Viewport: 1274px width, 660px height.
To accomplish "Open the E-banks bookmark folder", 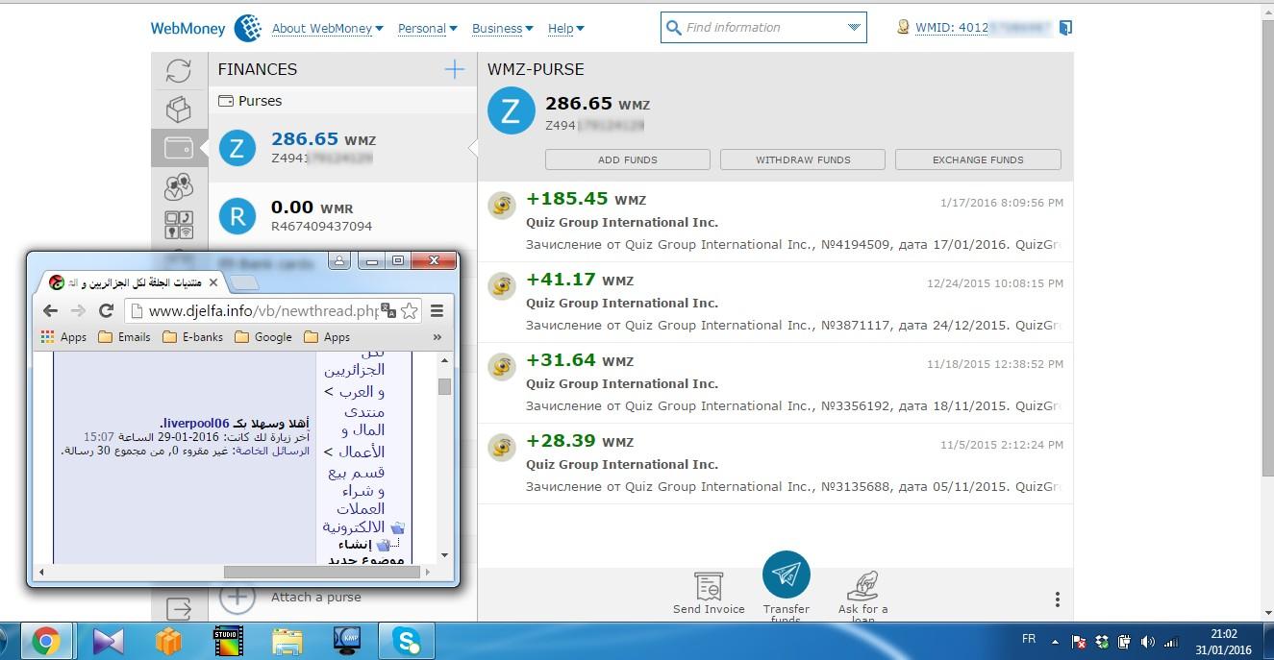I will tap(192, 337).
